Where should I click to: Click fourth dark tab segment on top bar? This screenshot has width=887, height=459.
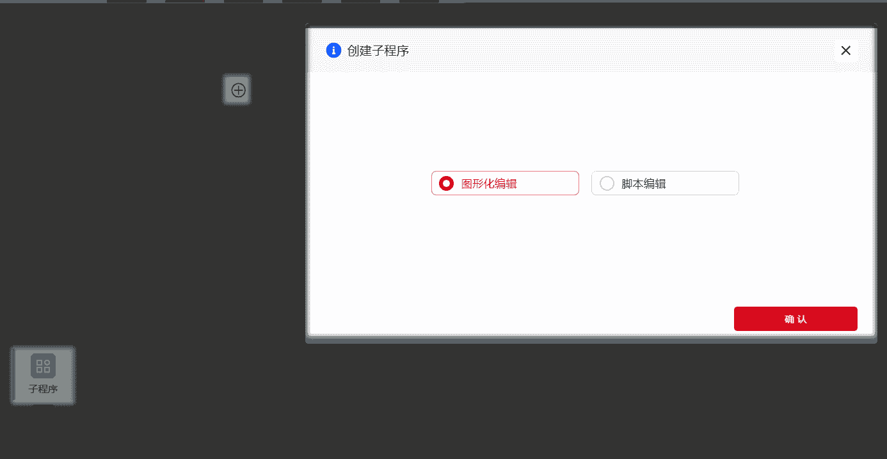point(302,1)
